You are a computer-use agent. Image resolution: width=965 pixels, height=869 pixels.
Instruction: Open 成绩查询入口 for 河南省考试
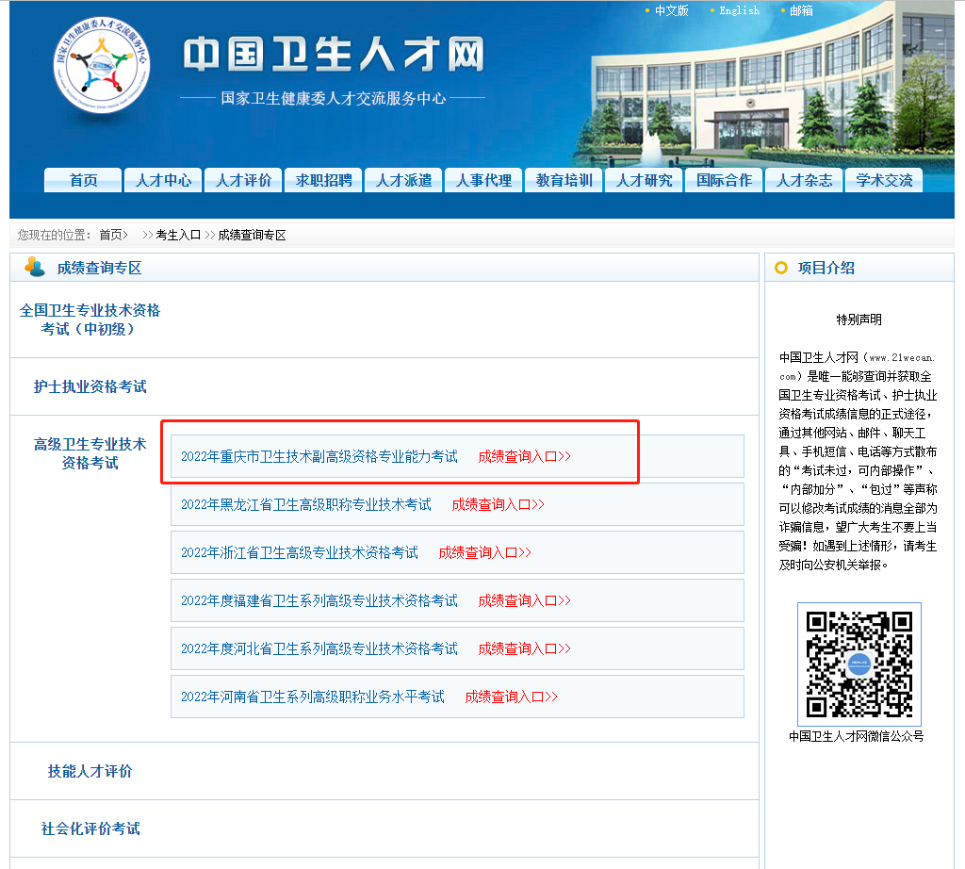[x=512, y=697]
